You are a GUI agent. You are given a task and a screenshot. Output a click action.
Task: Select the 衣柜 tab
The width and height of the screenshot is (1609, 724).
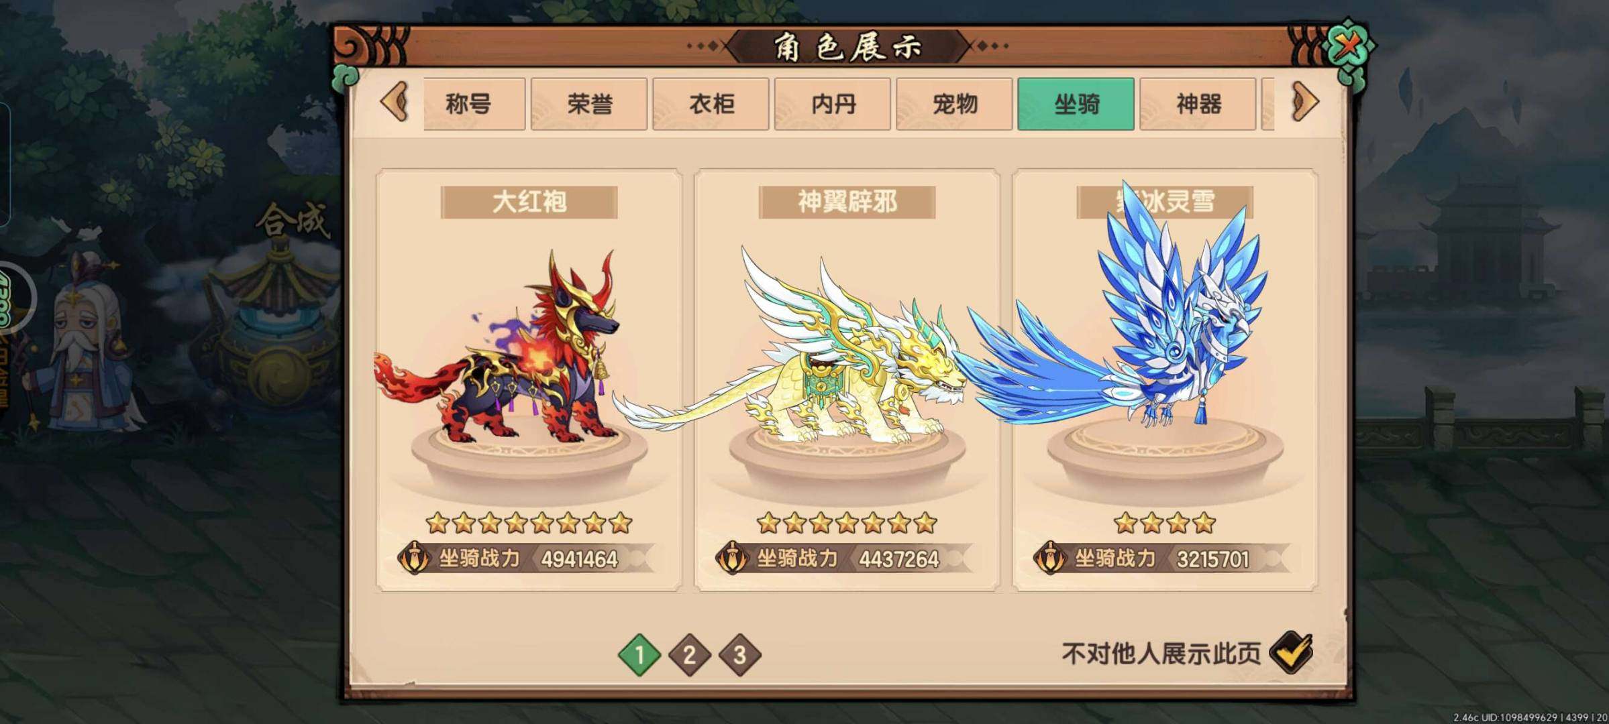click(711, 104)
